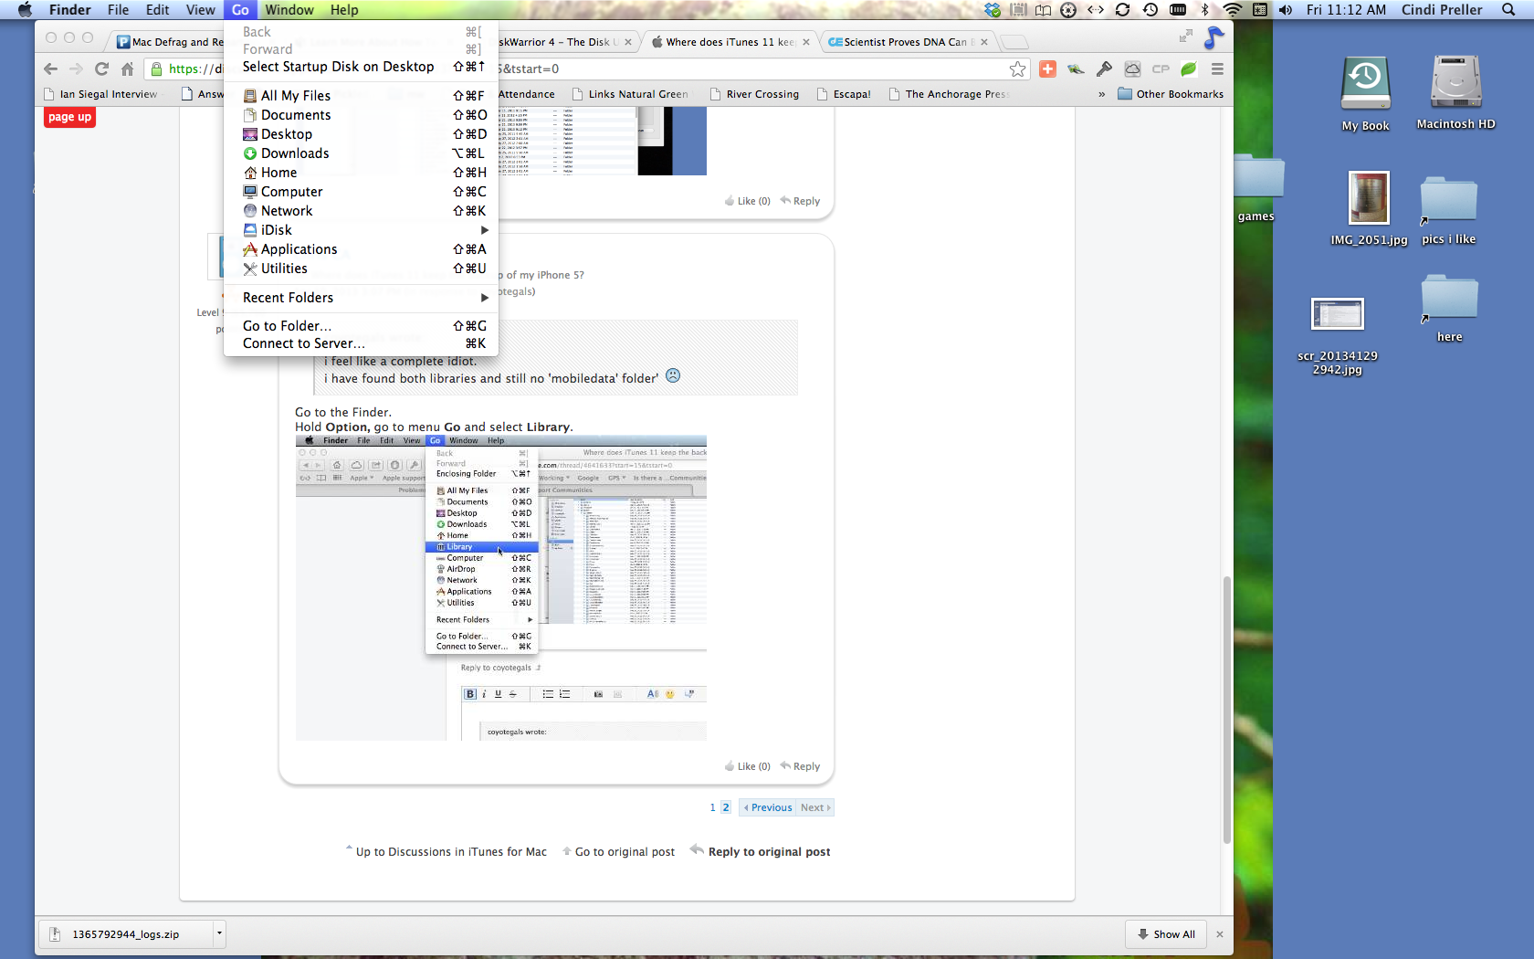The image size is (1534, 959).
Task: Expand the Recent Folders submenu
Action: [485, 298]
